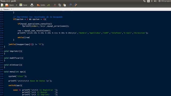Click the '3) Imprimir' printf line
Image resolution: width=171 pixels, height=96 pixels.
click(x=40, y=95)
